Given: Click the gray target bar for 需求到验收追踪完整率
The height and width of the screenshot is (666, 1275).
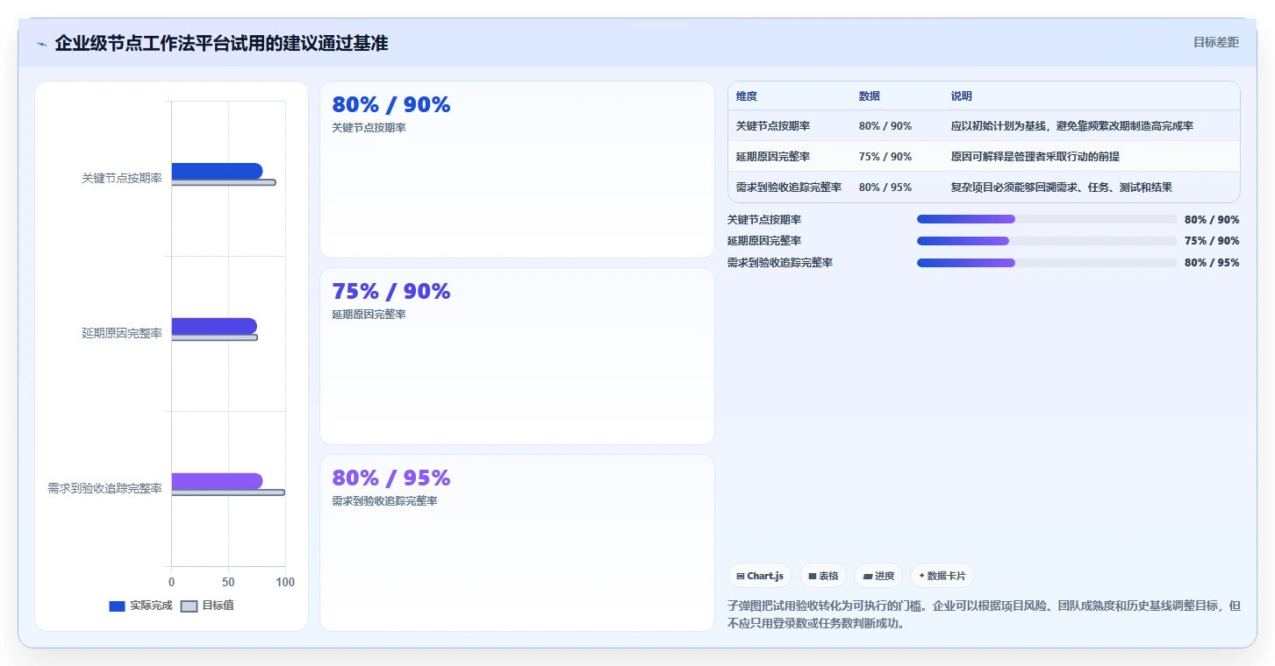Looking at the screenshot, I should [228, 492].
